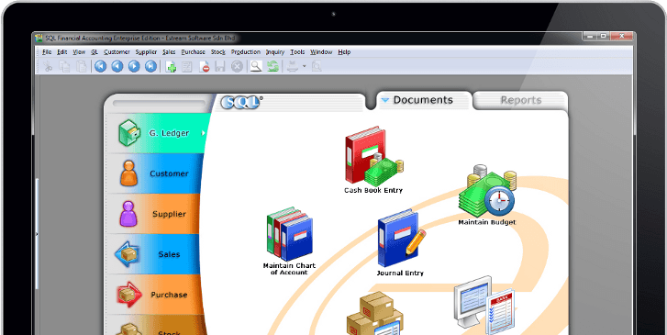Go to the first record arrow
The height and width of the screenshot is (335, 667).
pos(100,66)
